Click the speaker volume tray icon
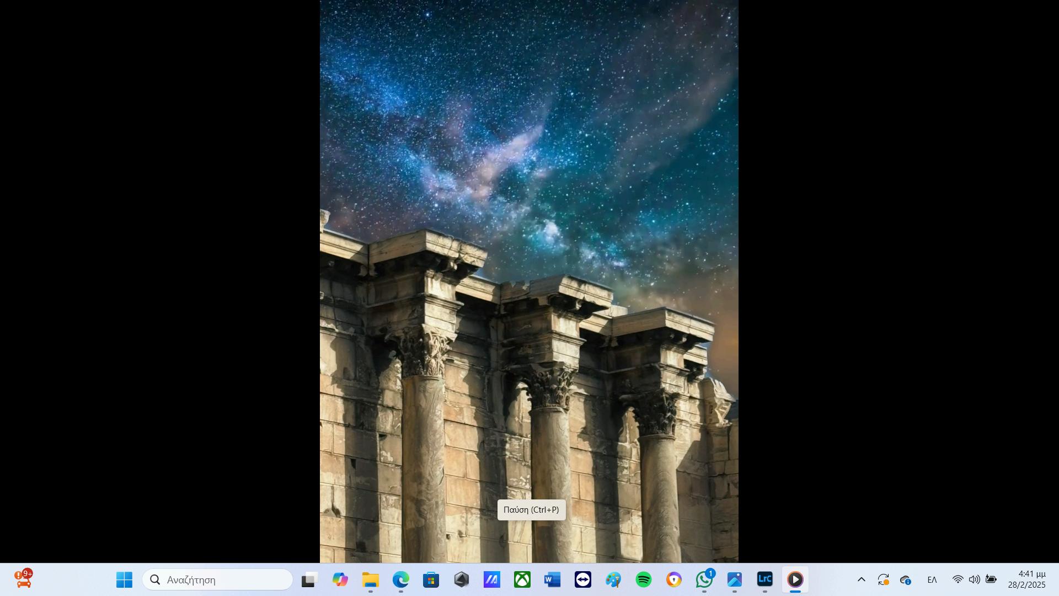 point(974,579)
